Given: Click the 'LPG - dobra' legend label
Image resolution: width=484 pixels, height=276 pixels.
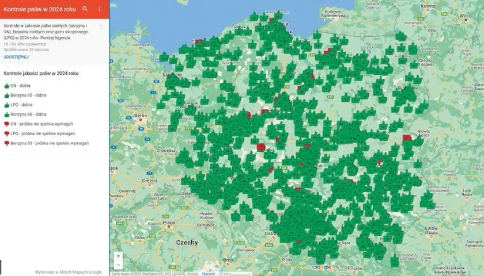Looking at the screenshot, I should 21,105.
